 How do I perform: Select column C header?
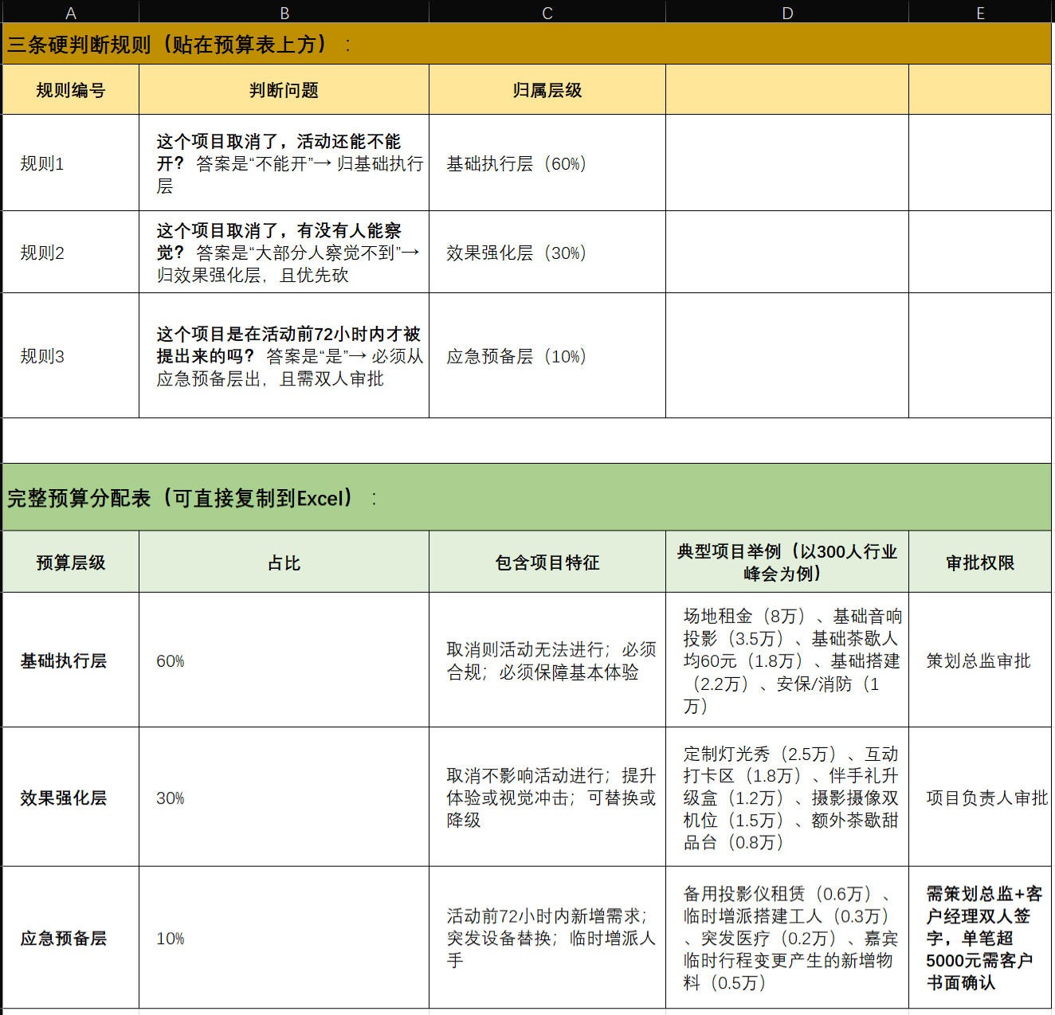[x=547, y=13]
